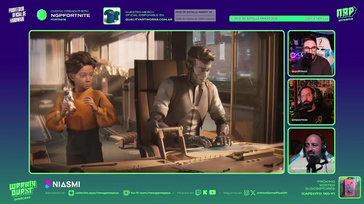The image size is (364, 204).
Task: Click the 'NUESTRO MERCH OFICIAL DISPONIBLE EN' text
Action: [x=144, y=14]
